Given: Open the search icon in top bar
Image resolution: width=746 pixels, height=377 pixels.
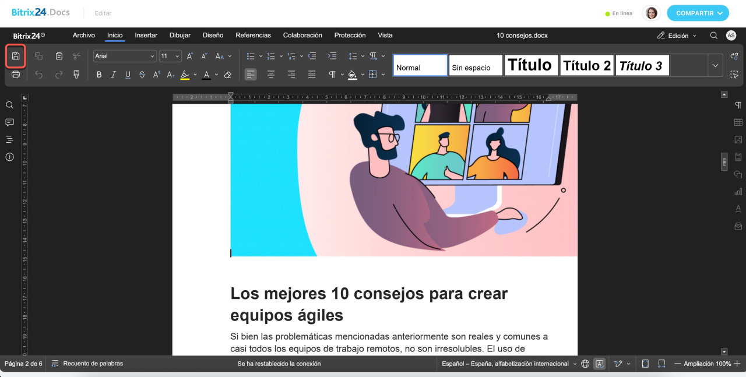Looking at the screenshot, I should [713, 36].
